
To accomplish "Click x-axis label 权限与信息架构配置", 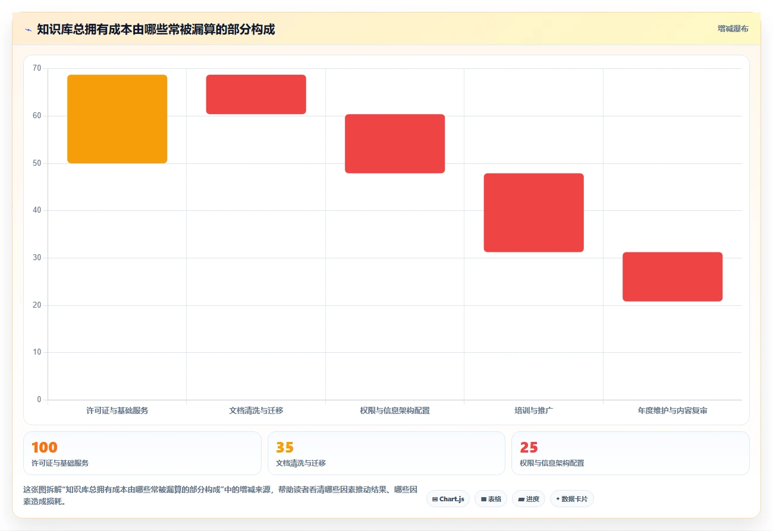I will pos(395,410).
